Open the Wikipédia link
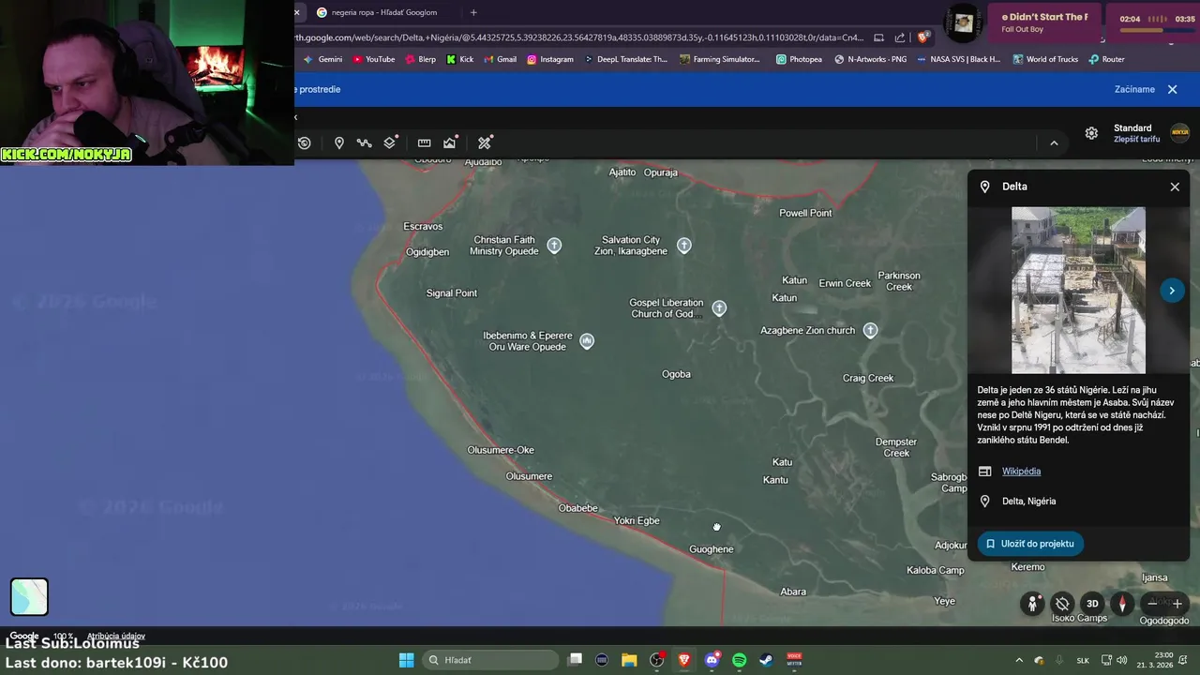 point(1021,472)
